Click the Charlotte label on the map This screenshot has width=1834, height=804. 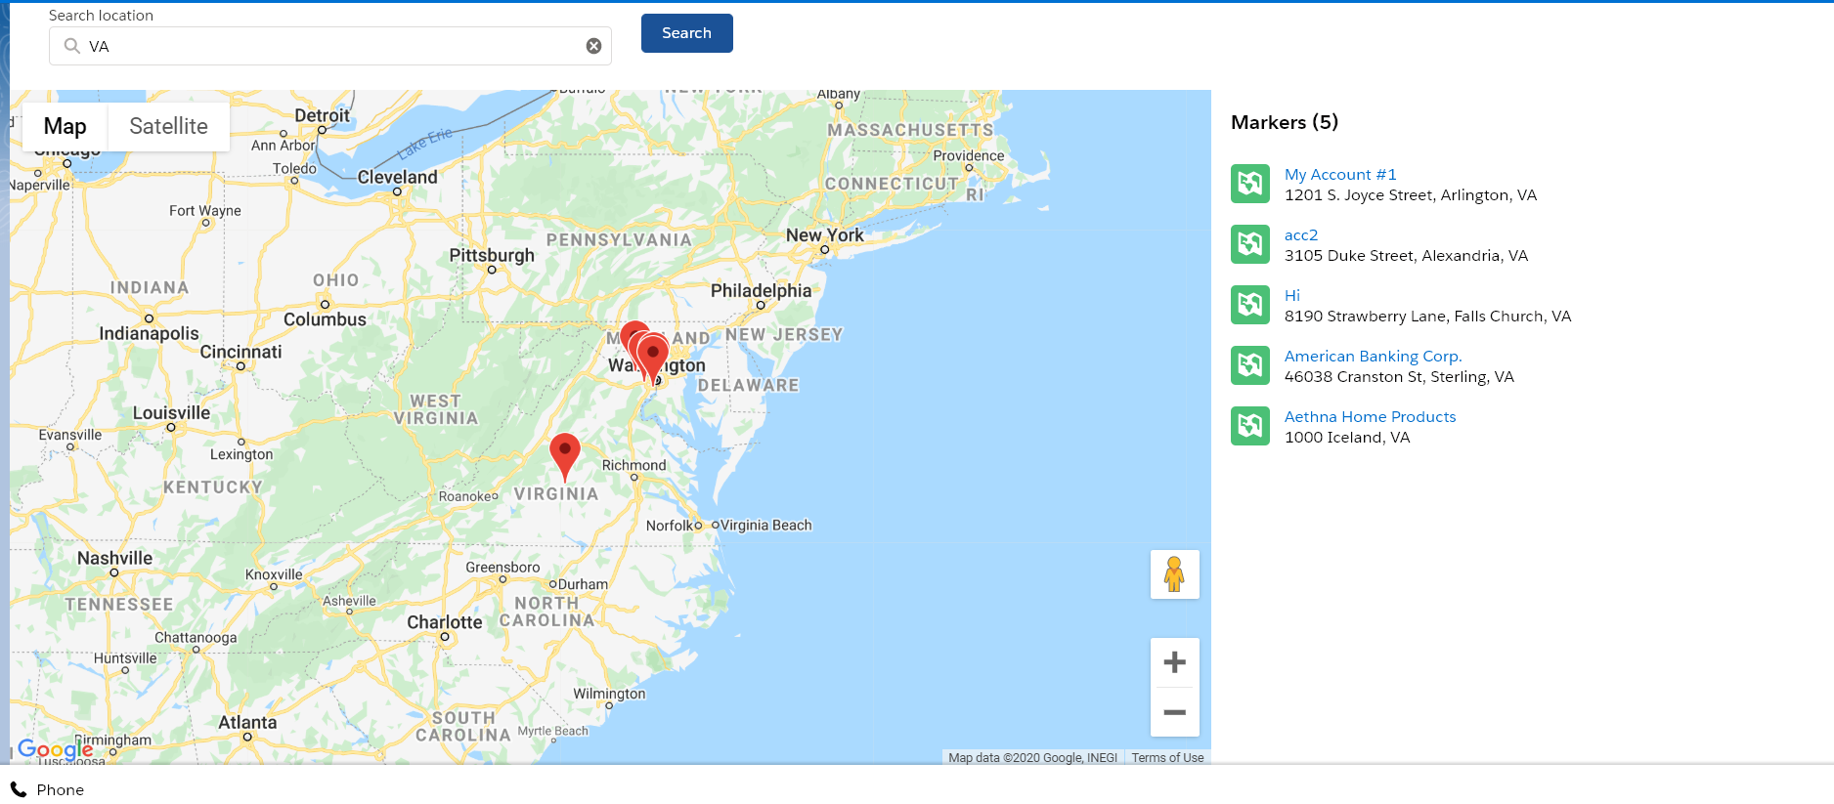coord(445,622)
